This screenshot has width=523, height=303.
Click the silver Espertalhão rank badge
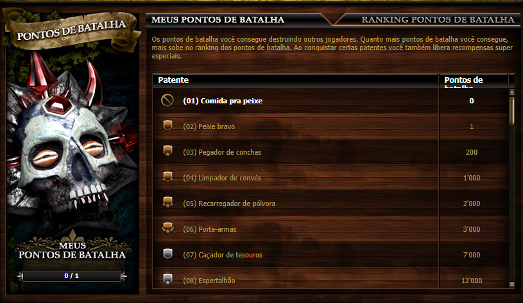(x=167, y=279)
